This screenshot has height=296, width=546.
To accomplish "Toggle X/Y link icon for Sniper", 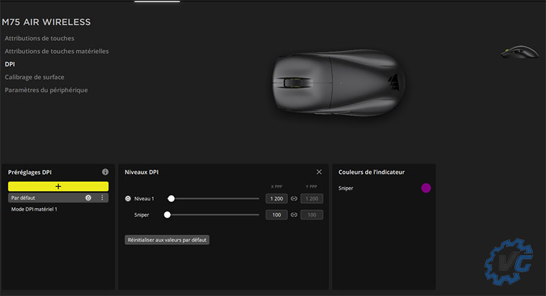I will click(294, 215).
